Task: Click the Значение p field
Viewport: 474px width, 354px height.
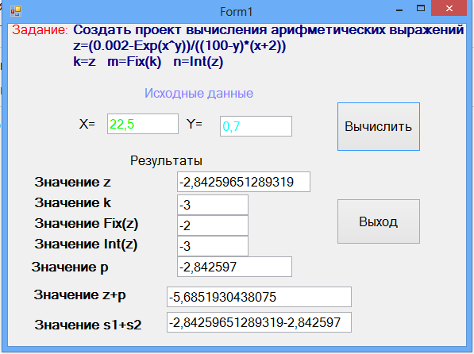Action: 234,267
